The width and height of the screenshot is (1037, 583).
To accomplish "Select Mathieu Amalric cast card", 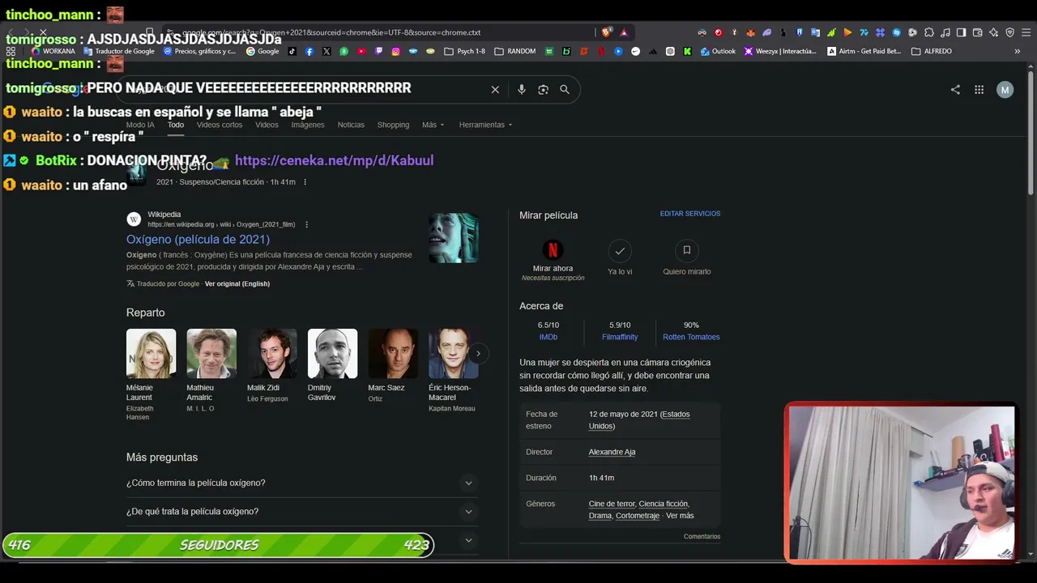I will 211,371.
